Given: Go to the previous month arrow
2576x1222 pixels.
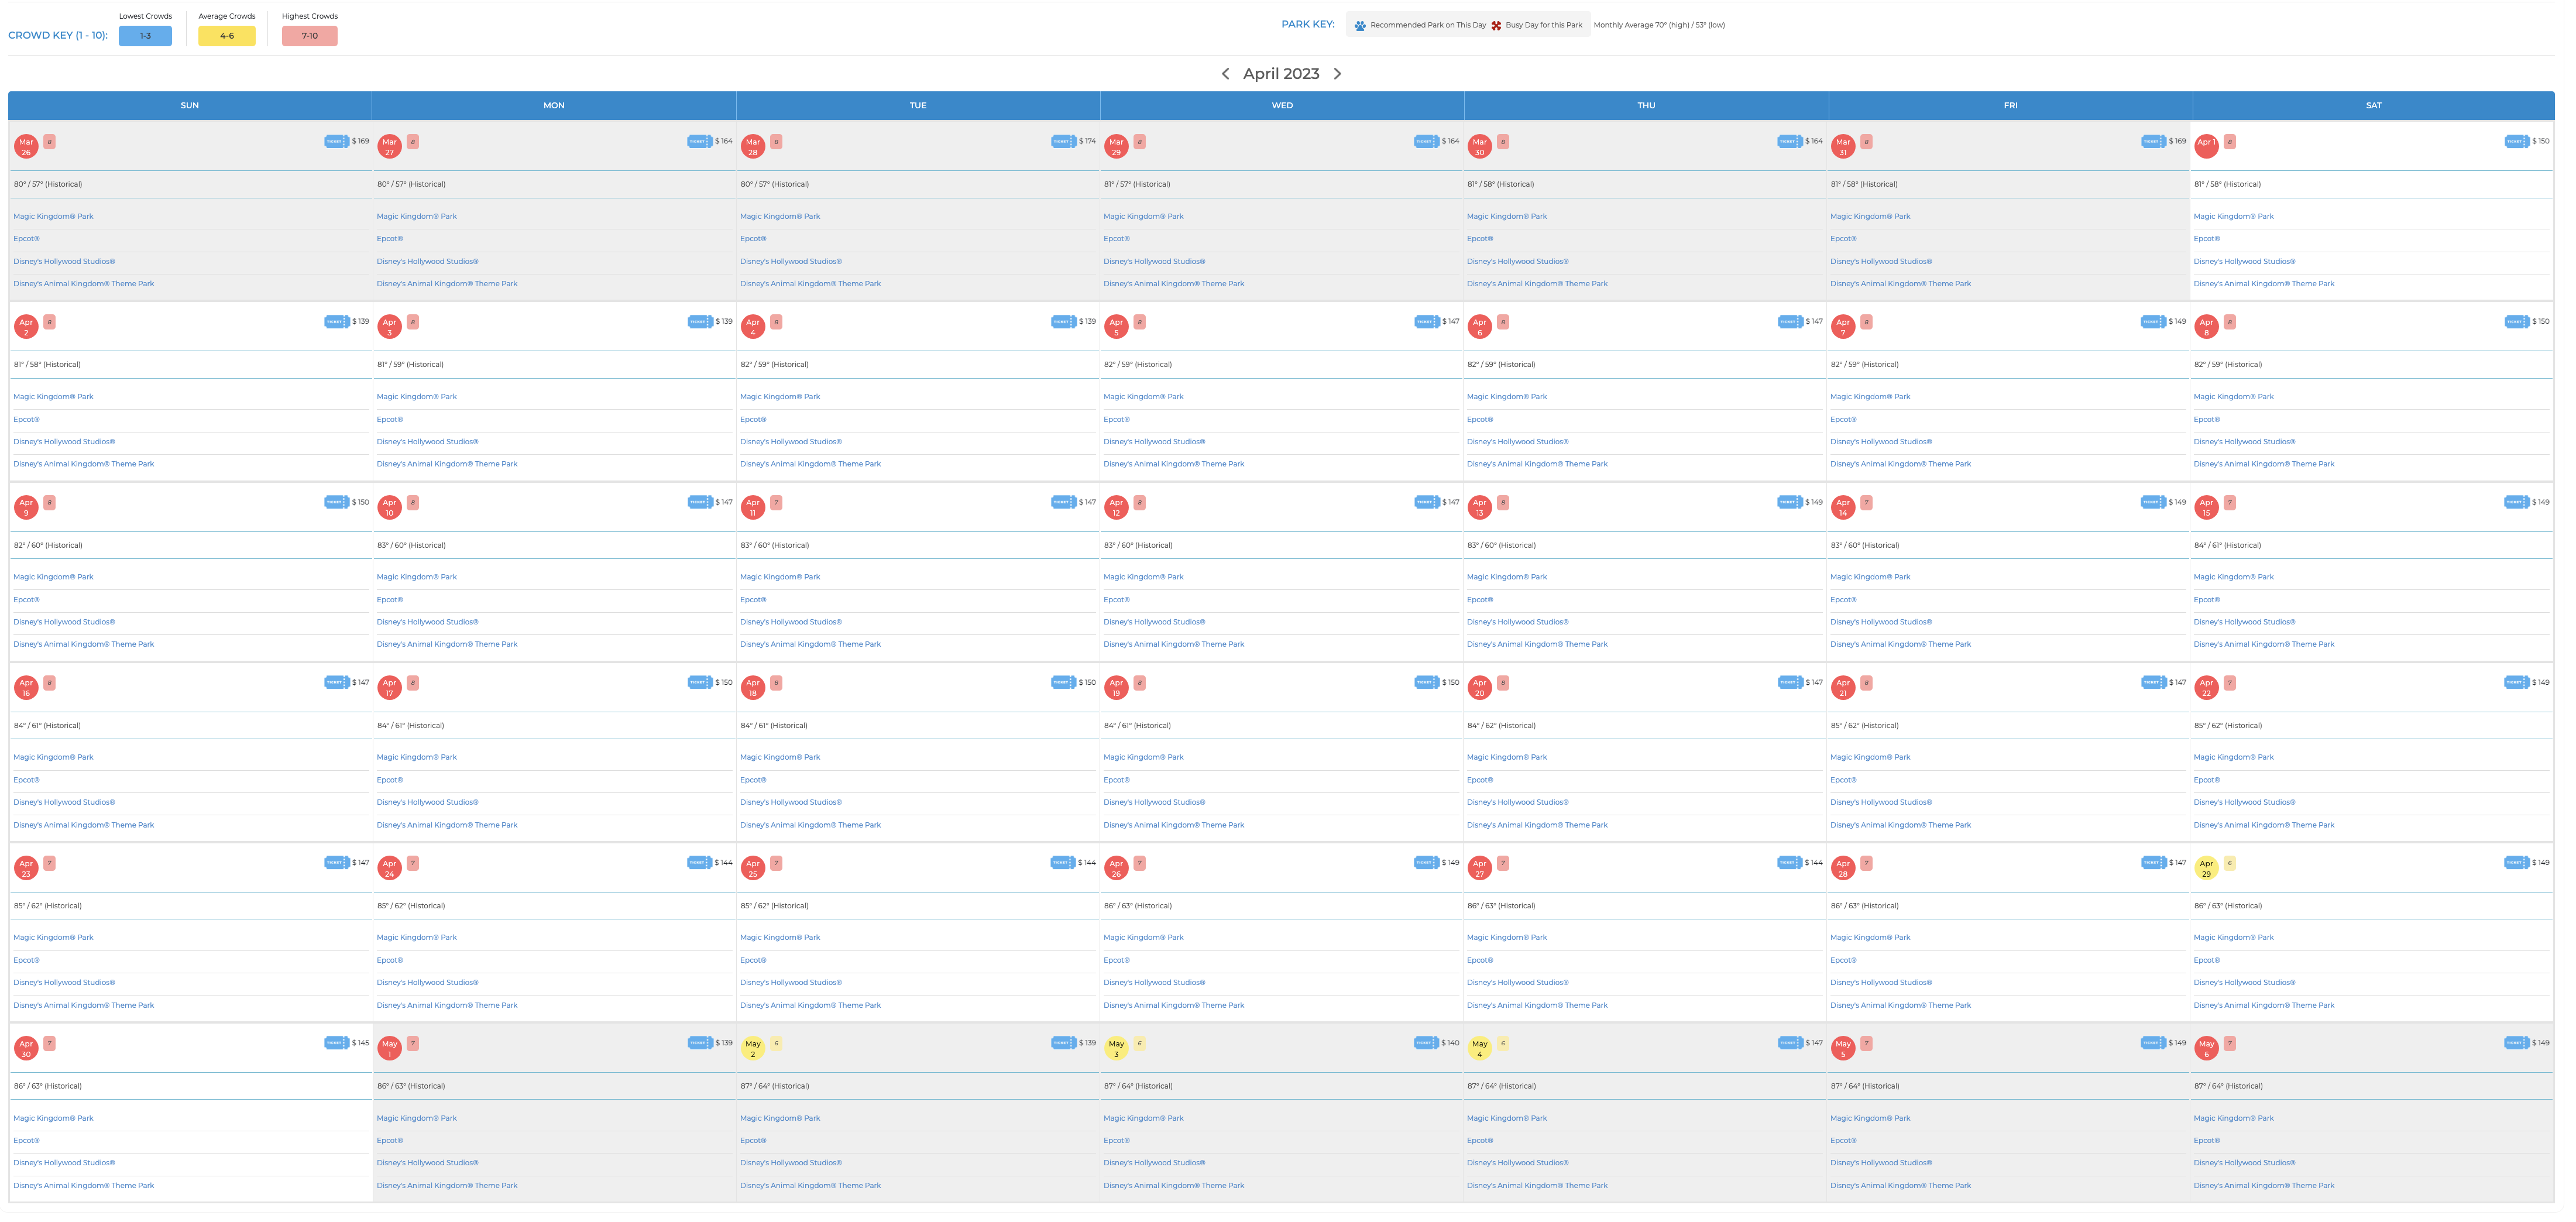Looking at the screenshot, I should (x=1225, y=74).
